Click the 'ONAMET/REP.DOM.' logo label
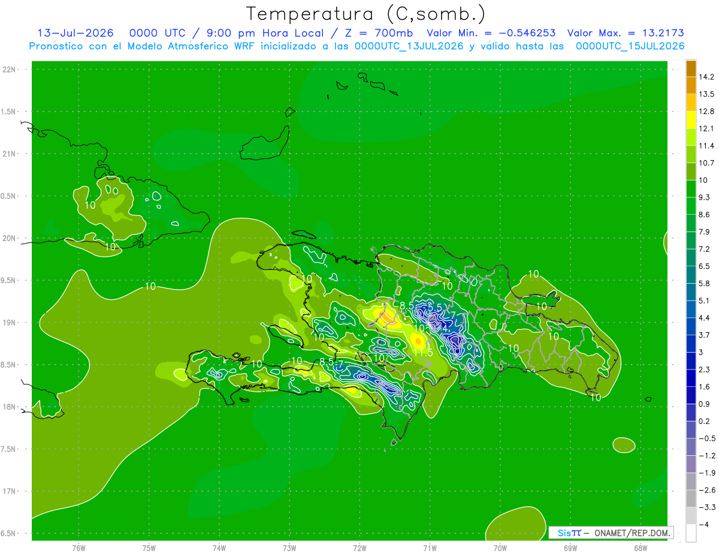 coord(633,533)
